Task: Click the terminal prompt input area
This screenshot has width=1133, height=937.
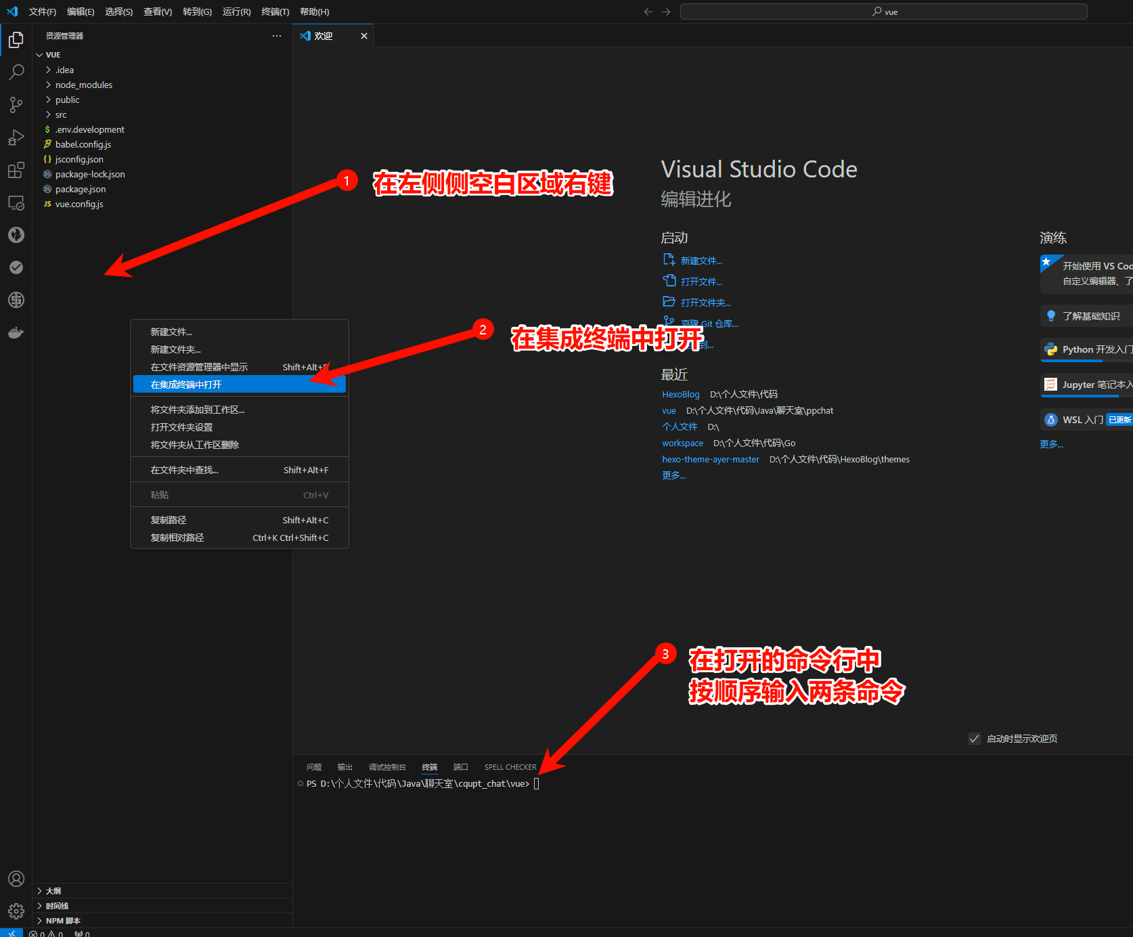Action: coord(536,784)
